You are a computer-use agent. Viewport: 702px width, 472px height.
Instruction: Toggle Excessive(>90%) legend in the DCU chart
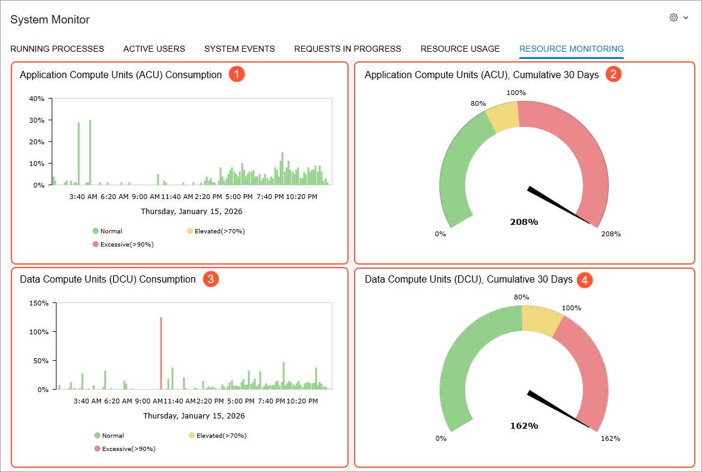[124, 449]
